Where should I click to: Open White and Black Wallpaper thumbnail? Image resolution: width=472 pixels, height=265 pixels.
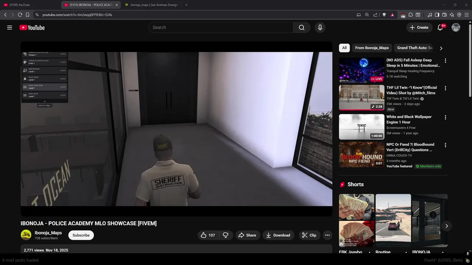click(361, 127)
